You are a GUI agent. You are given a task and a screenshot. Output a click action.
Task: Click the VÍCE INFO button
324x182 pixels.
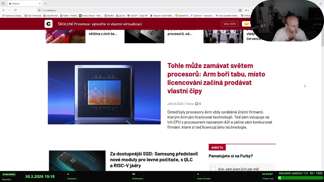[230, 24]
